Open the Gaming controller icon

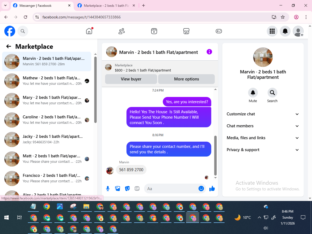[x=219, y=31]
